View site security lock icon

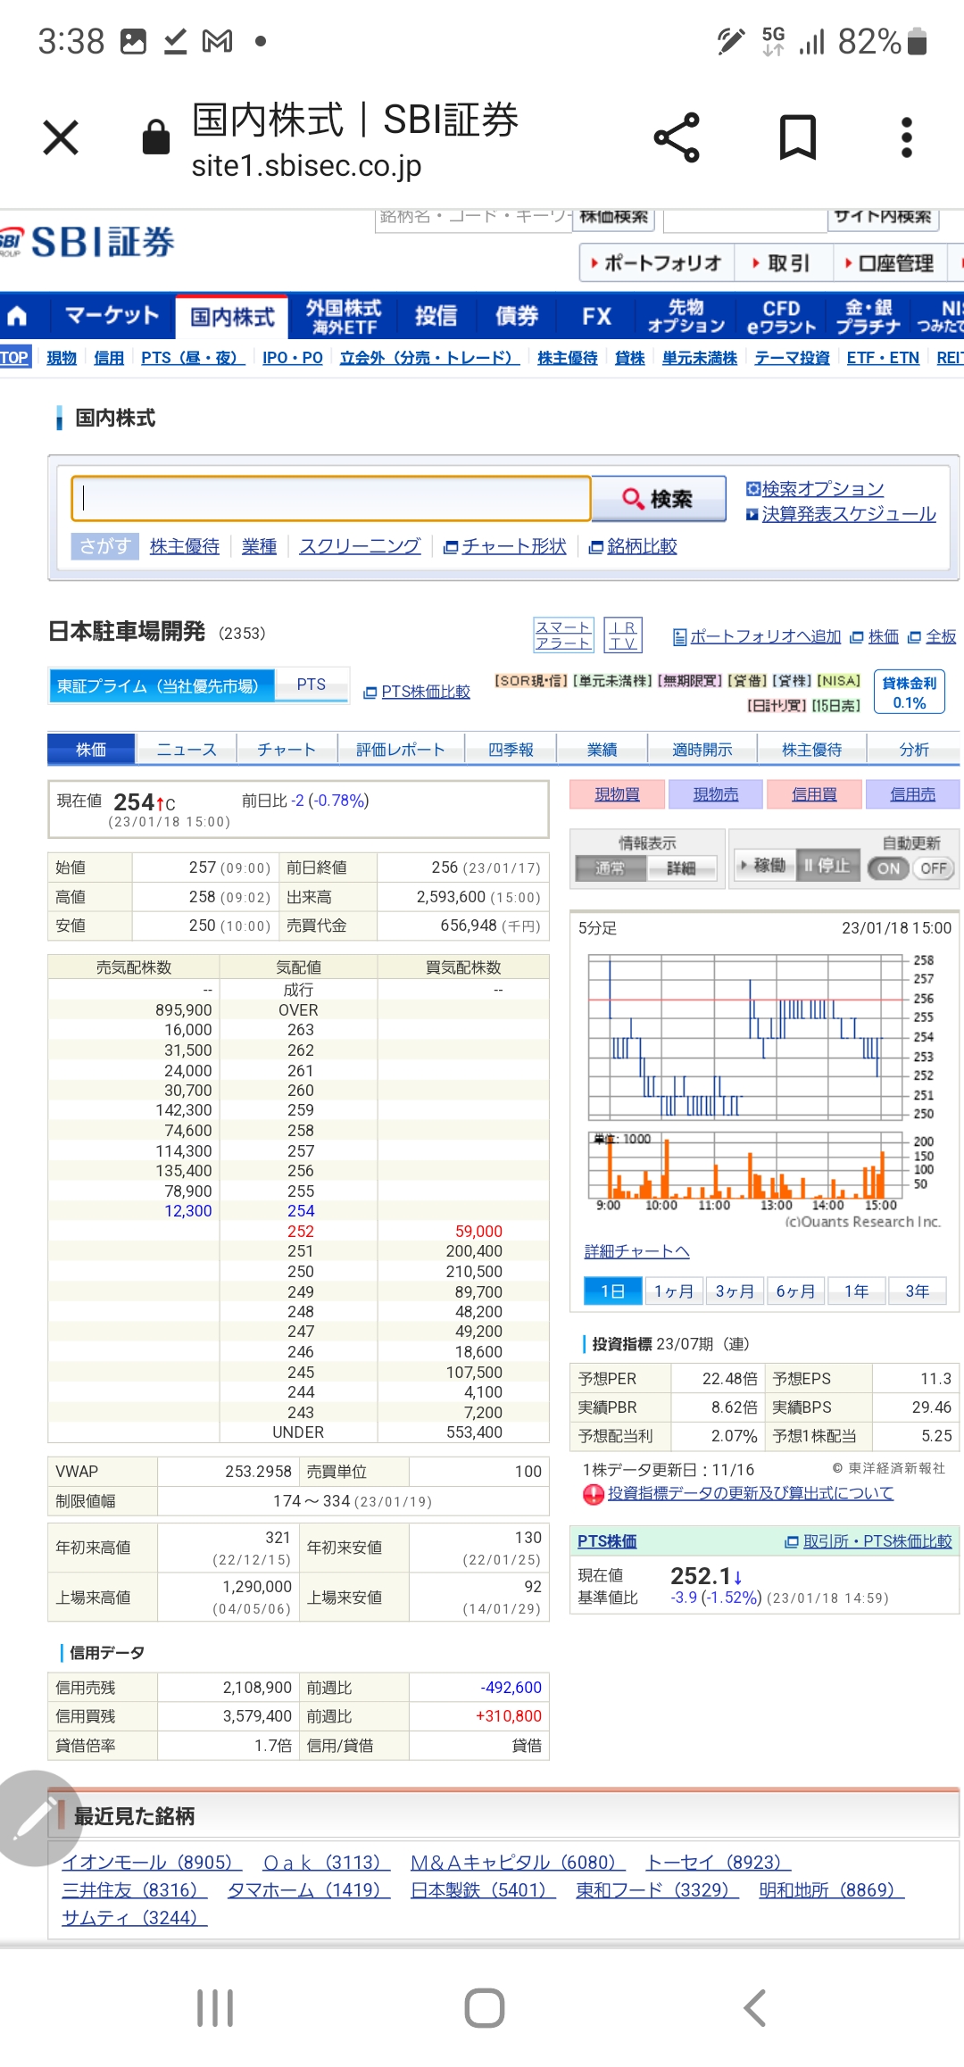[156, 137]
